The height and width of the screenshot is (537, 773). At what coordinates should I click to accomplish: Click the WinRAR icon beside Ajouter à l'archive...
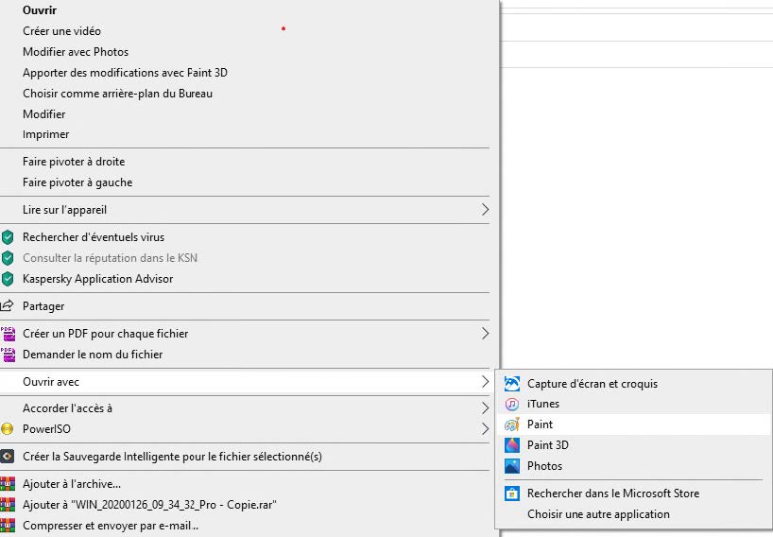(x=8, y=484)
